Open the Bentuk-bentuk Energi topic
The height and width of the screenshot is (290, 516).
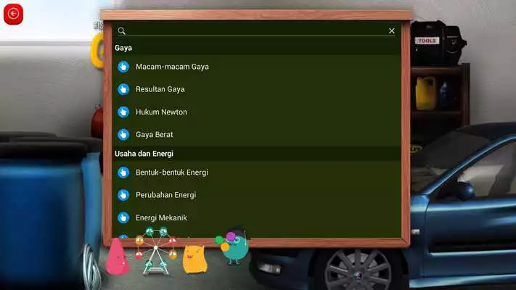coord(172,173)
